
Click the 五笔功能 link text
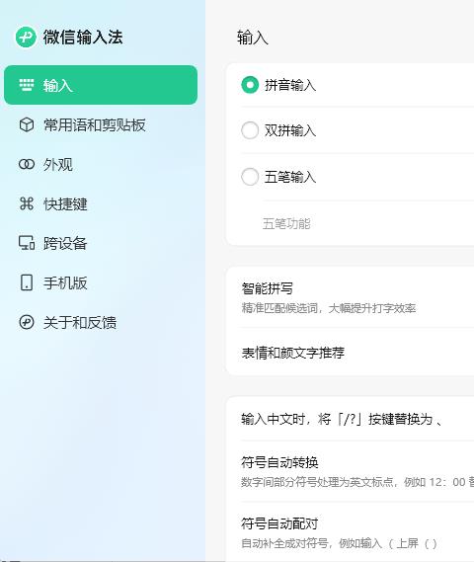pos(286,223)
